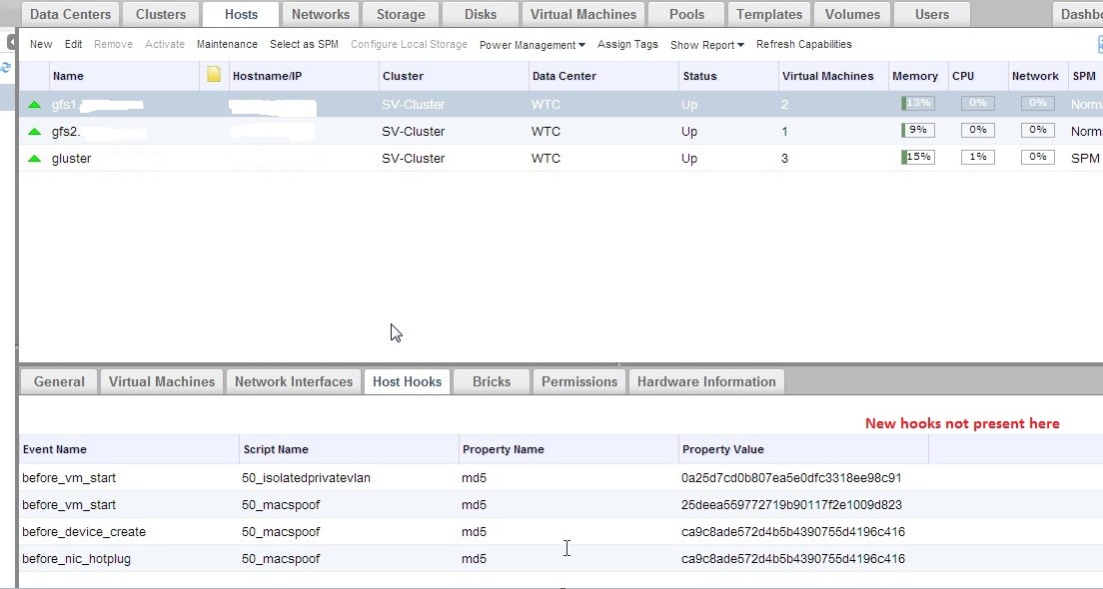Click the blue refresh icon at left edge
The image size is (1103, 589).
pos(5,67)
